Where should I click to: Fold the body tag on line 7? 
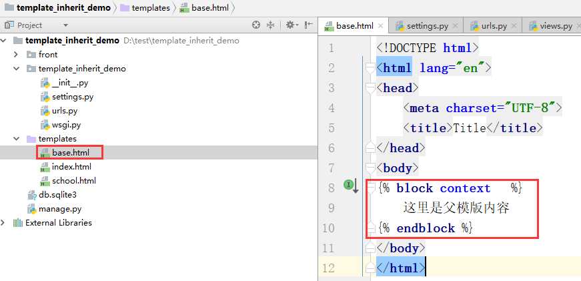pos(370,168)
